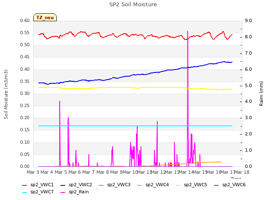Click the 0.00 left axis value
The height and width of the screenshot is (200, 267).
point(25,166)
